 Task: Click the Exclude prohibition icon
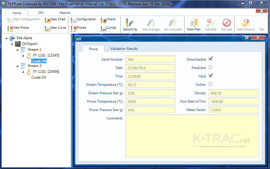point(227,23)
